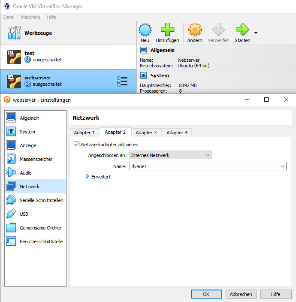
Task: Select Audio speaker icon in sidebar
Action: pyautogui.click(x=11, y=172)
